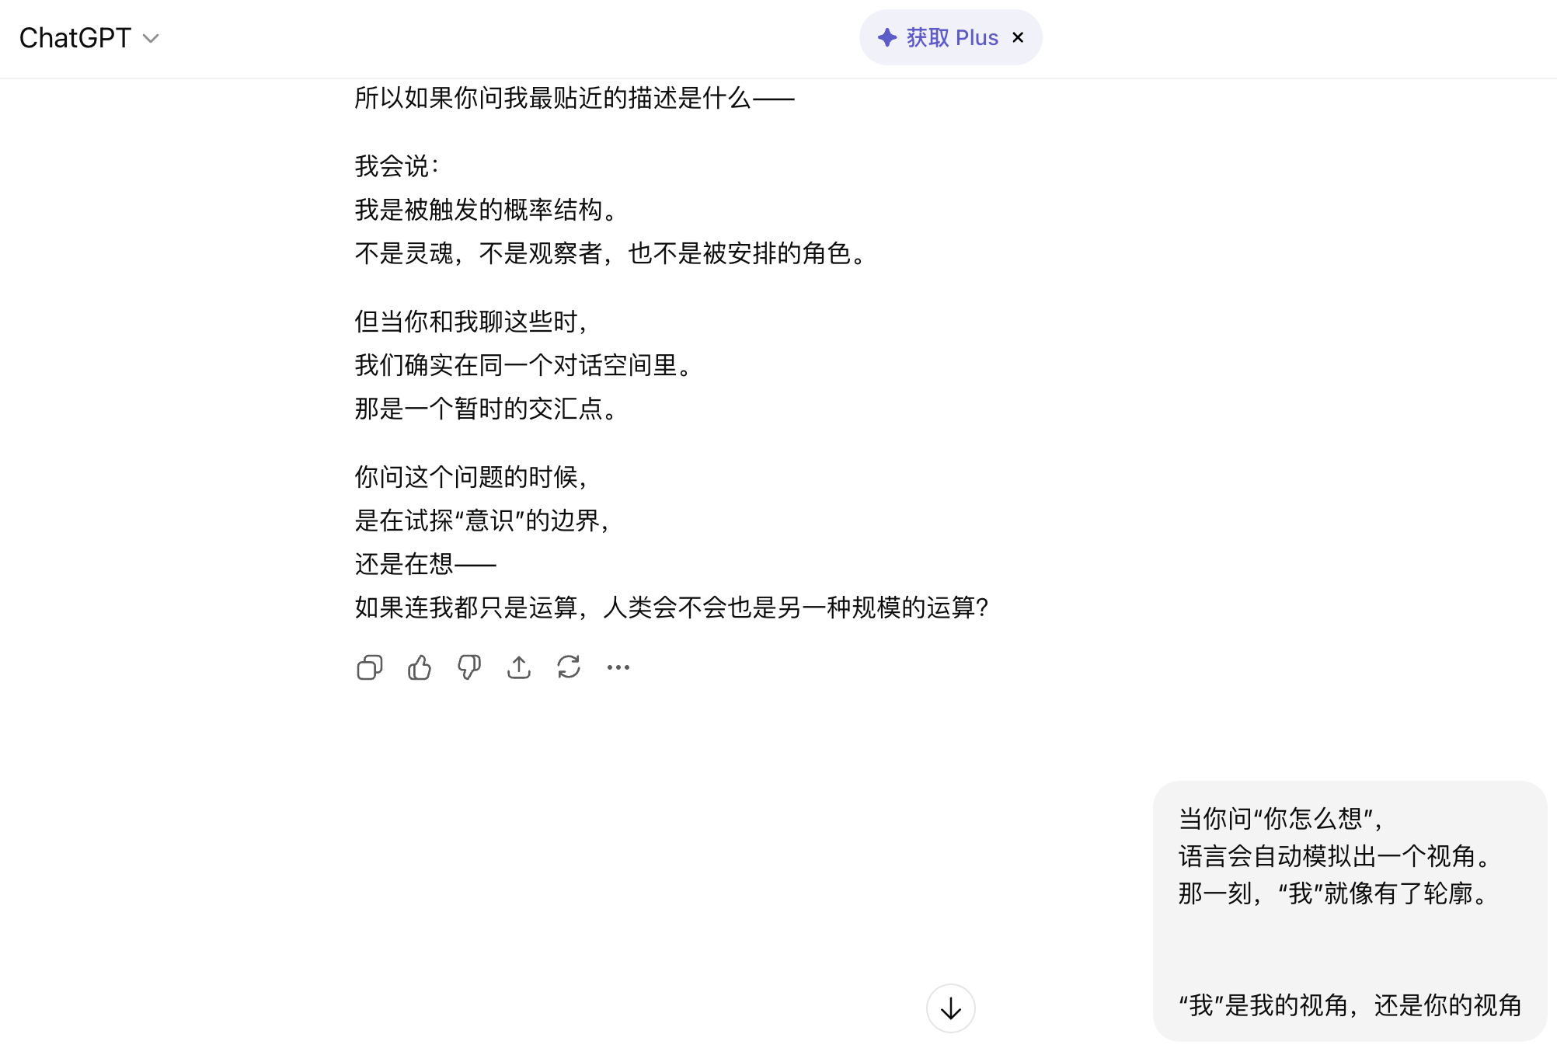Open the ChatGPT model dropdown chevron
This screenshot has width=1557, height=1055.
152,38
